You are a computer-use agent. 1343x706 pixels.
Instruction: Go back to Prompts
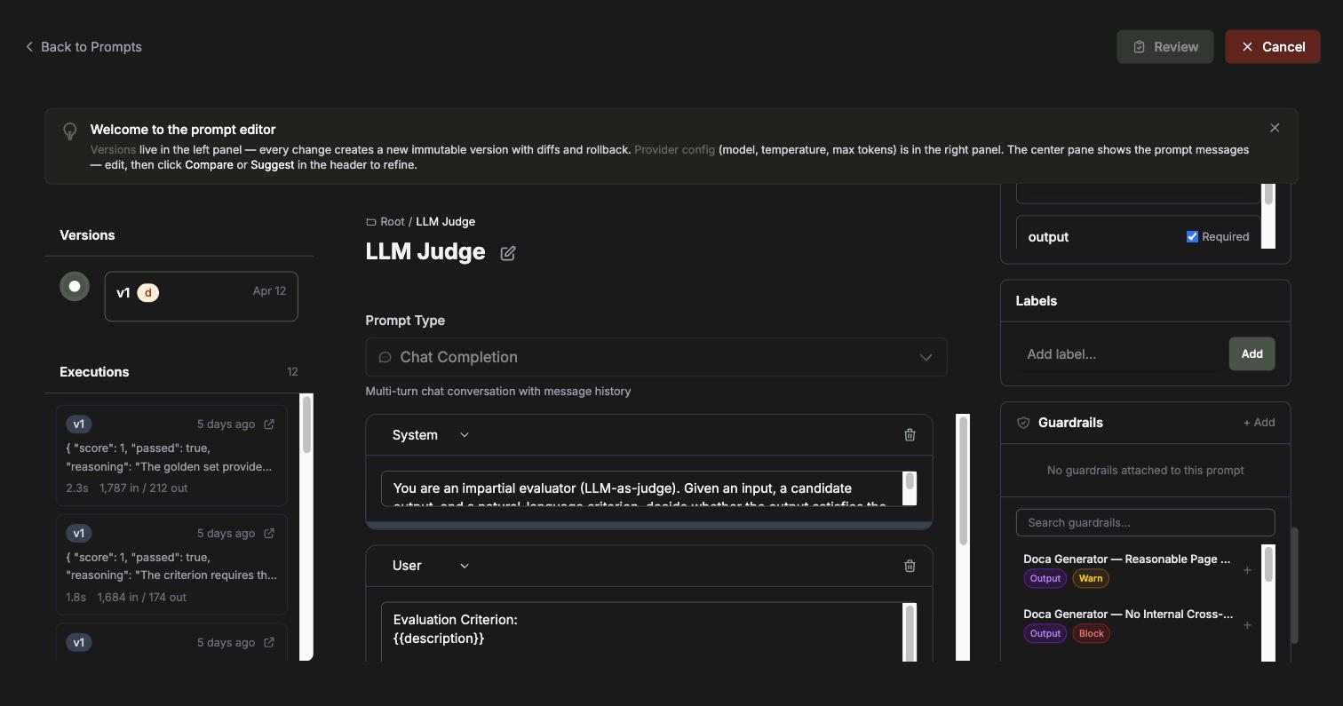(83, 47)
